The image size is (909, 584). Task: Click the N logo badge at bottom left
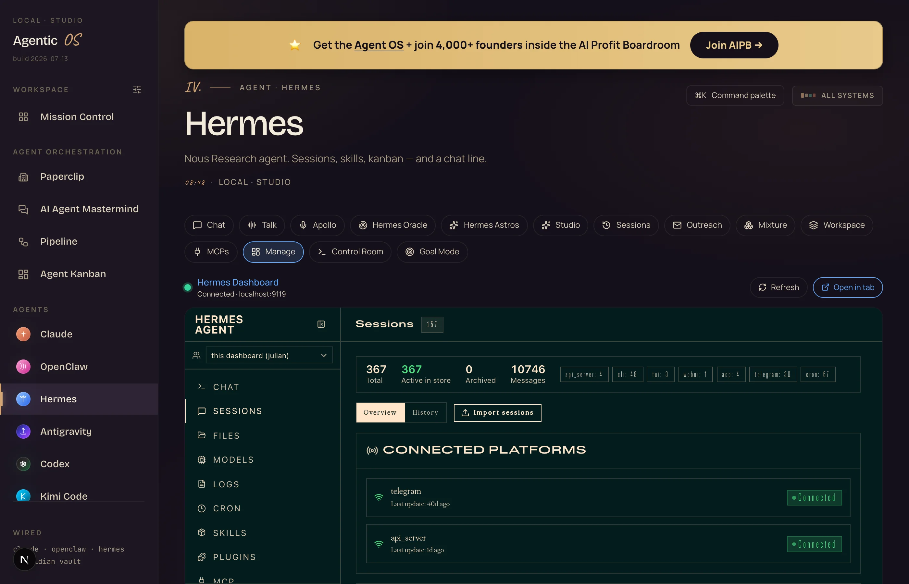(x=24, y=559)
